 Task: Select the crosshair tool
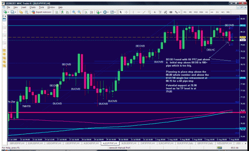pos(126,12)
